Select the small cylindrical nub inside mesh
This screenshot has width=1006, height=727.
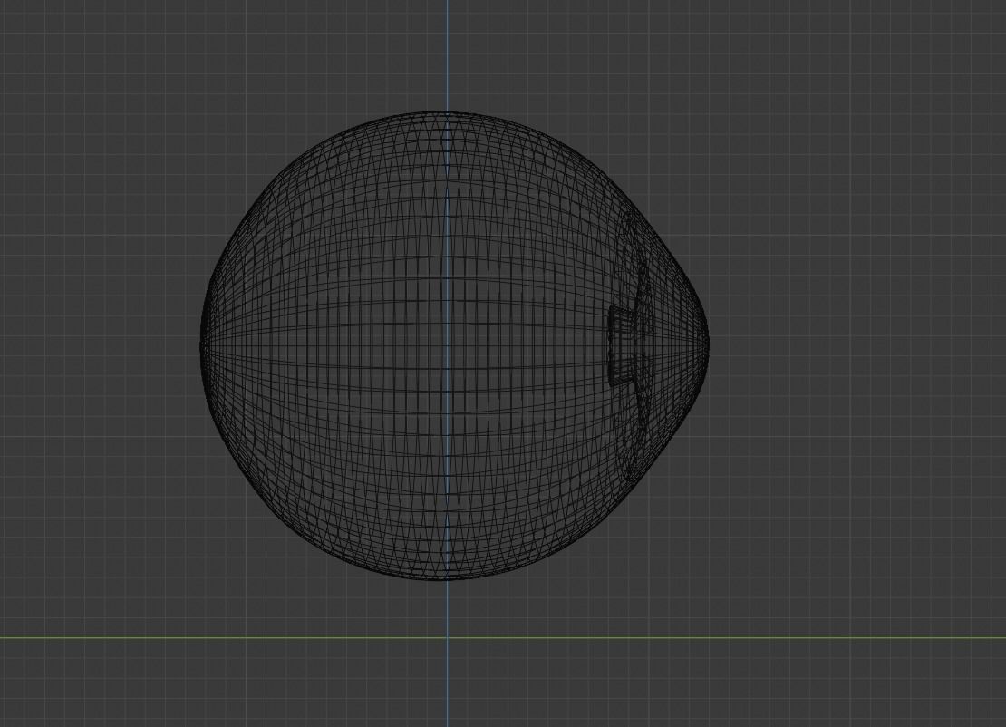pyautogui.click(x=622, y=345)
